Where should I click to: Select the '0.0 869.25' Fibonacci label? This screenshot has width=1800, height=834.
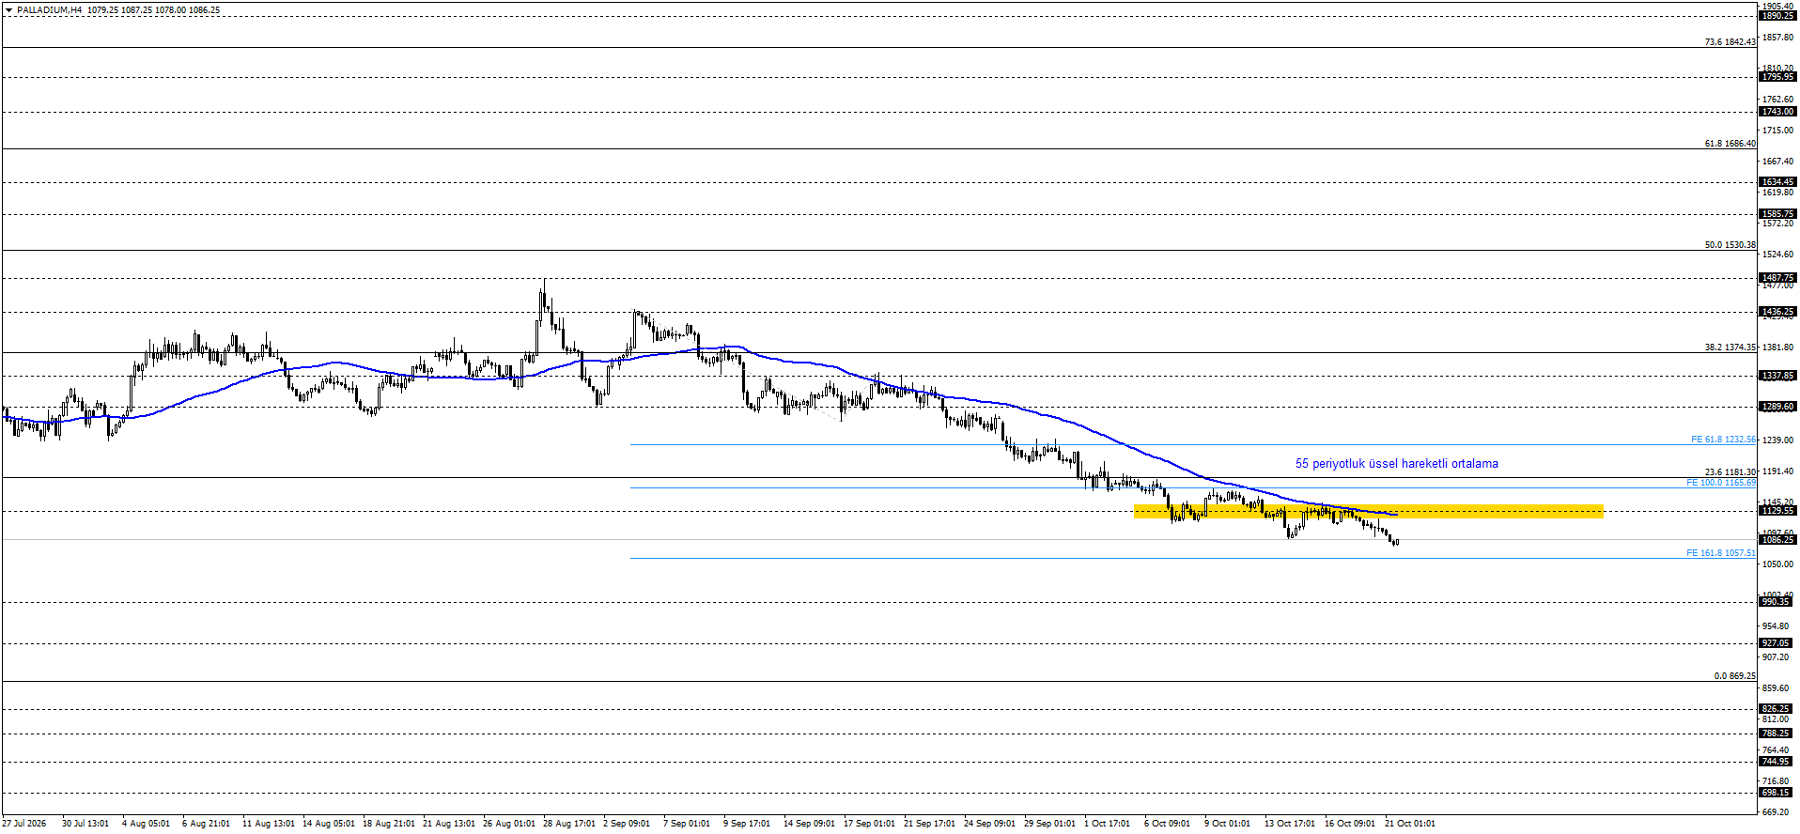pyautogui.click(x=1734, y=676)
